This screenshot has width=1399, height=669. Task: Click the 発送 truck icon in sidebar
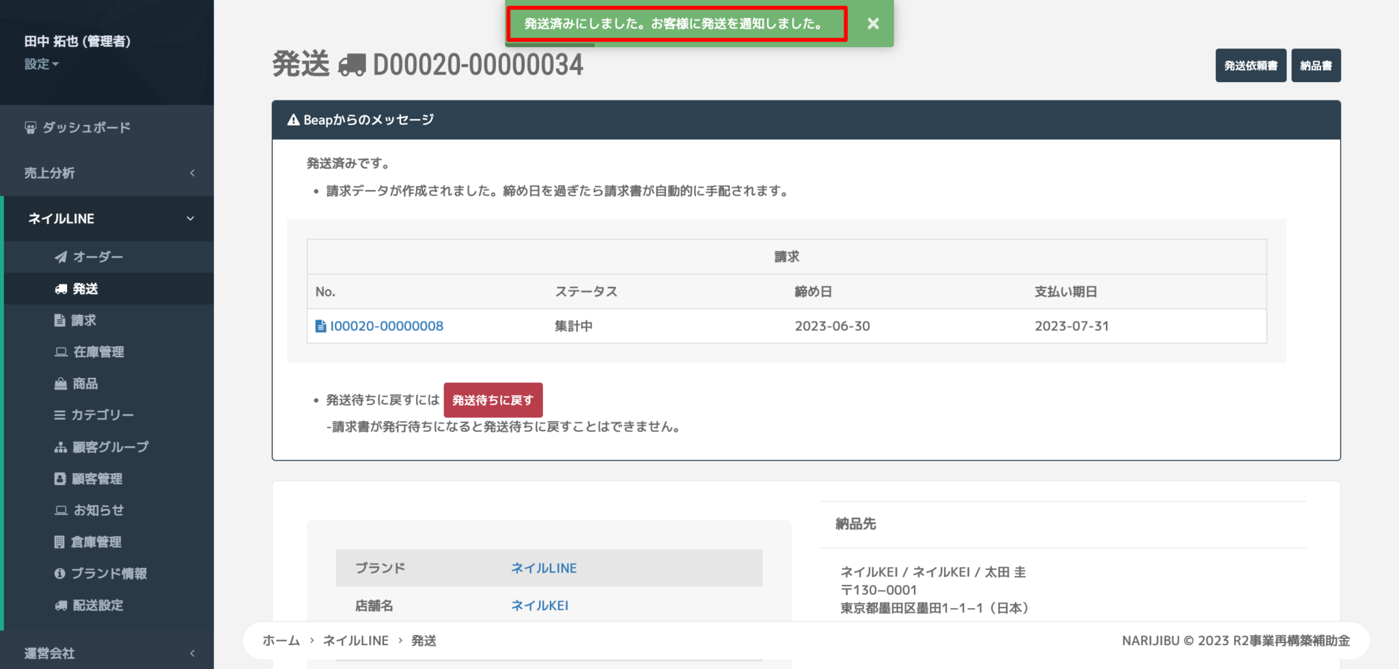coord(61,288)
